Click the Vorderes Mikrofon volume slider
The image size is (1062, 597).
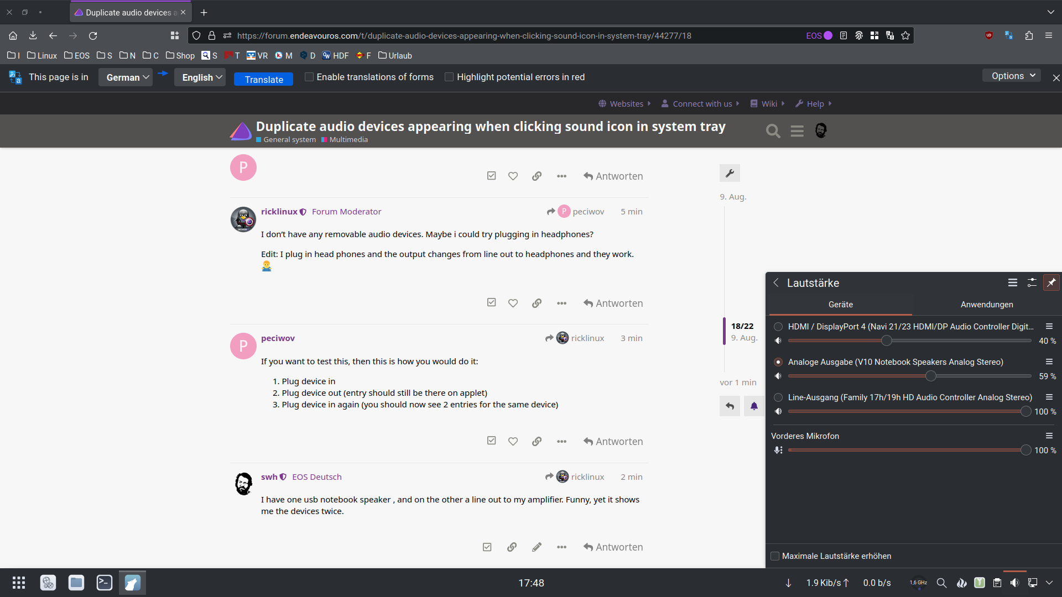(x=907, y=451)
